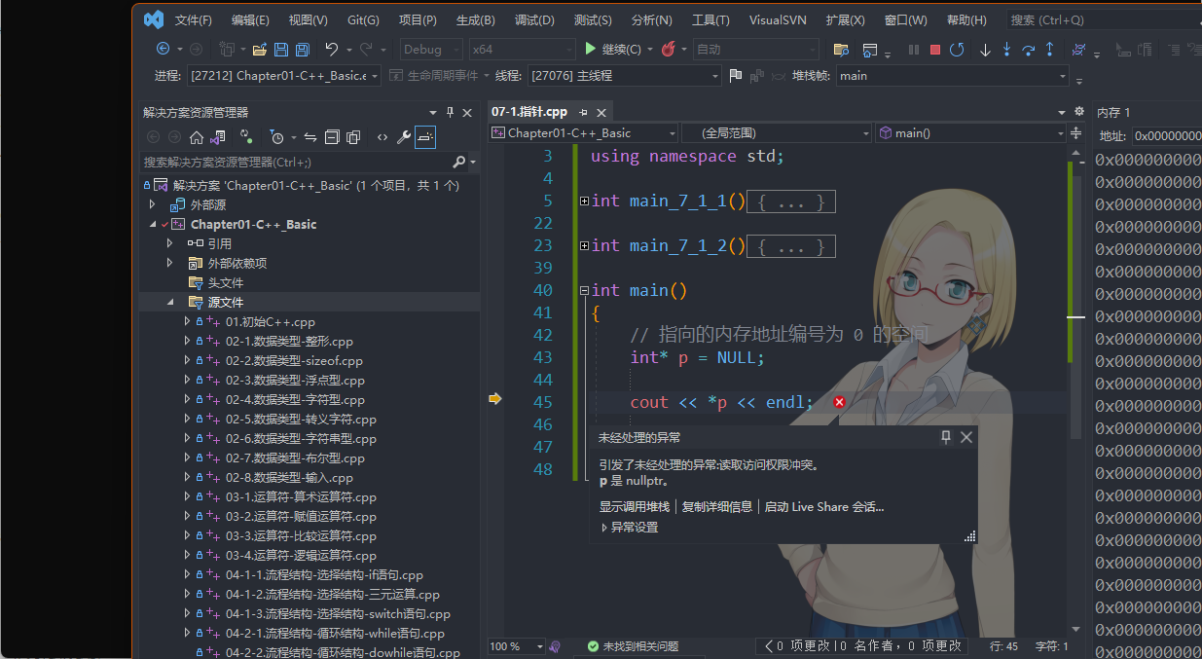Click the Save All double-disk icon

(x=302, y=49)
